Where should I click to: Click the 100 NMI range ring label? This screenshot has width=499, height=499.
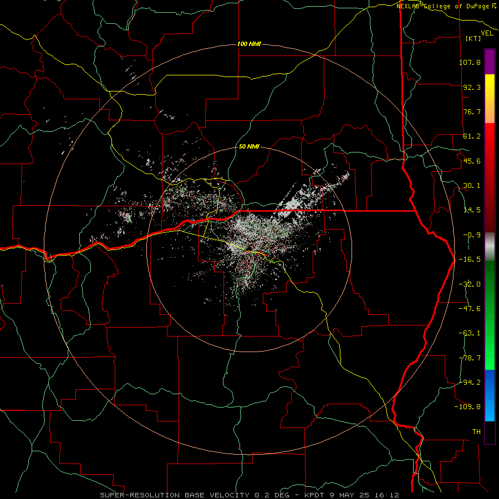tap(249, 44)
